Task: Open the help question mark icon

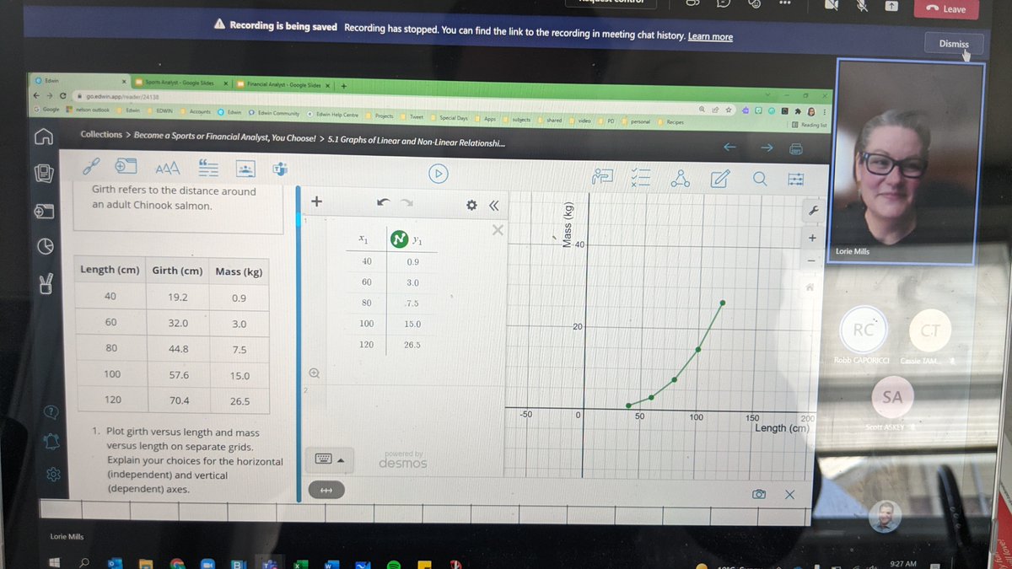Action: (x=51, y=412)
